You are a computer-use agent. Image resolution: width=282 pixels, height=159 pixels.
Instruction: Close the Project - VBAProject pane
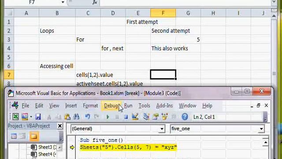tap(60, 126)
